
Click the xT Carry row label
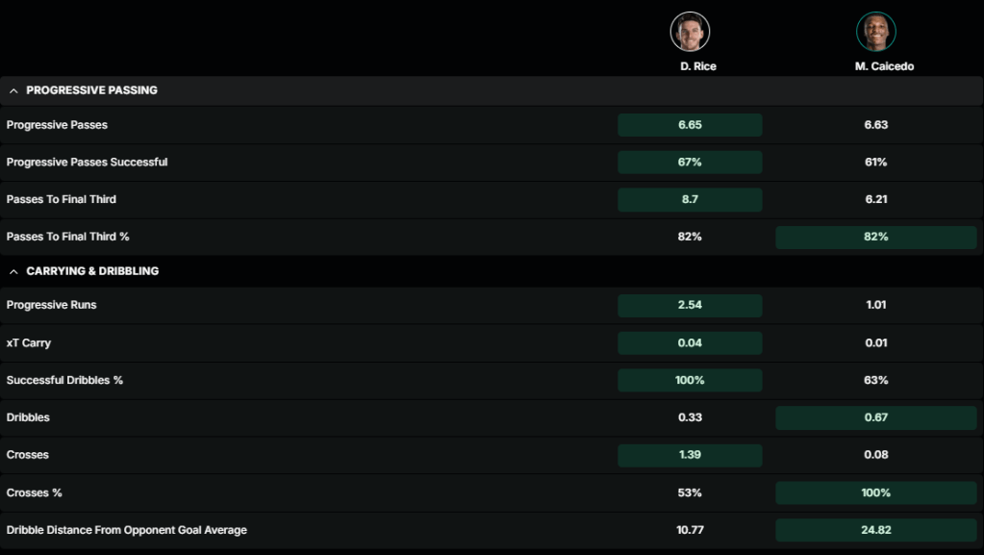28,342
